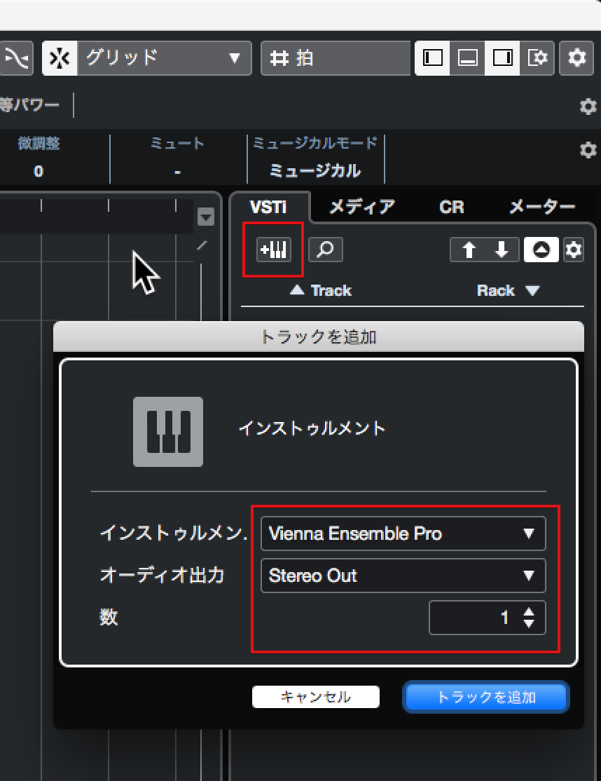This screenshot has height=781, width=601.
Task: Toggle the right zone visibility
Action: 502,58
